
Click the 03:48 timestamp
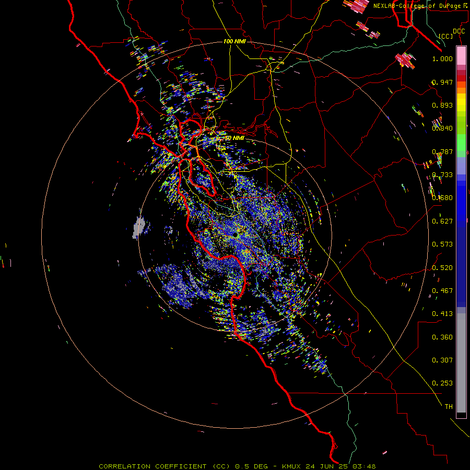[x=364, y=466]
